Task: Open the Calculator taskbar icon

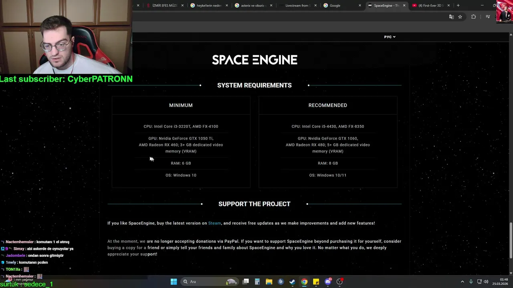Action: point(257,282)
